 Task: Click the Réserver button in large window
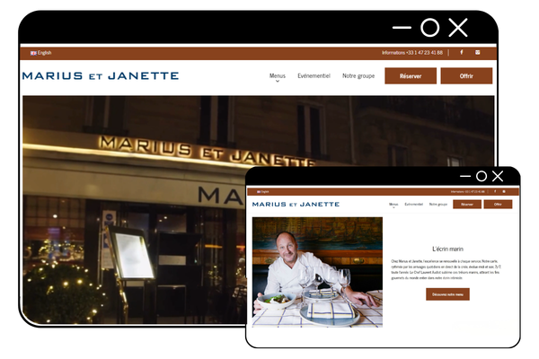pyautogui.click(x=411, y=76)
